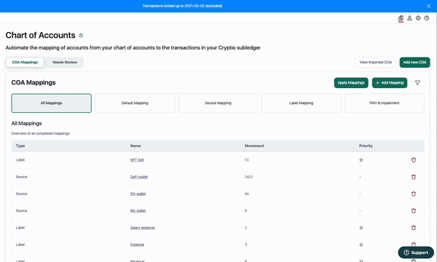Open the settings gear icon
Viewport: 437px width, 262px height.
[418, 18]
